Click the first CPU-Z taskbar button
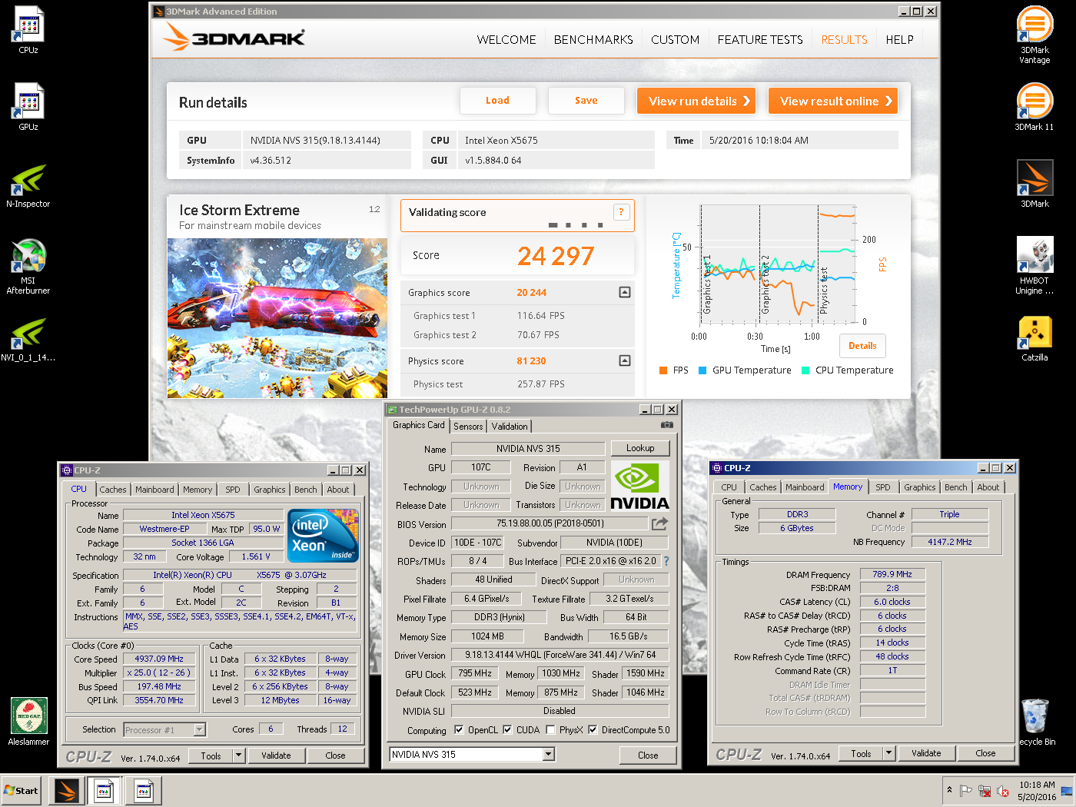1076x807 pixels. click(x=104, y=791)
